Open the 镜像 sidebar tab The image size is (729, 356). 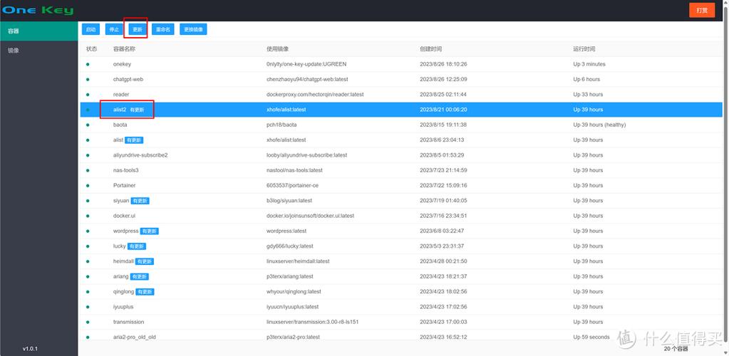[x=39, y=50]
